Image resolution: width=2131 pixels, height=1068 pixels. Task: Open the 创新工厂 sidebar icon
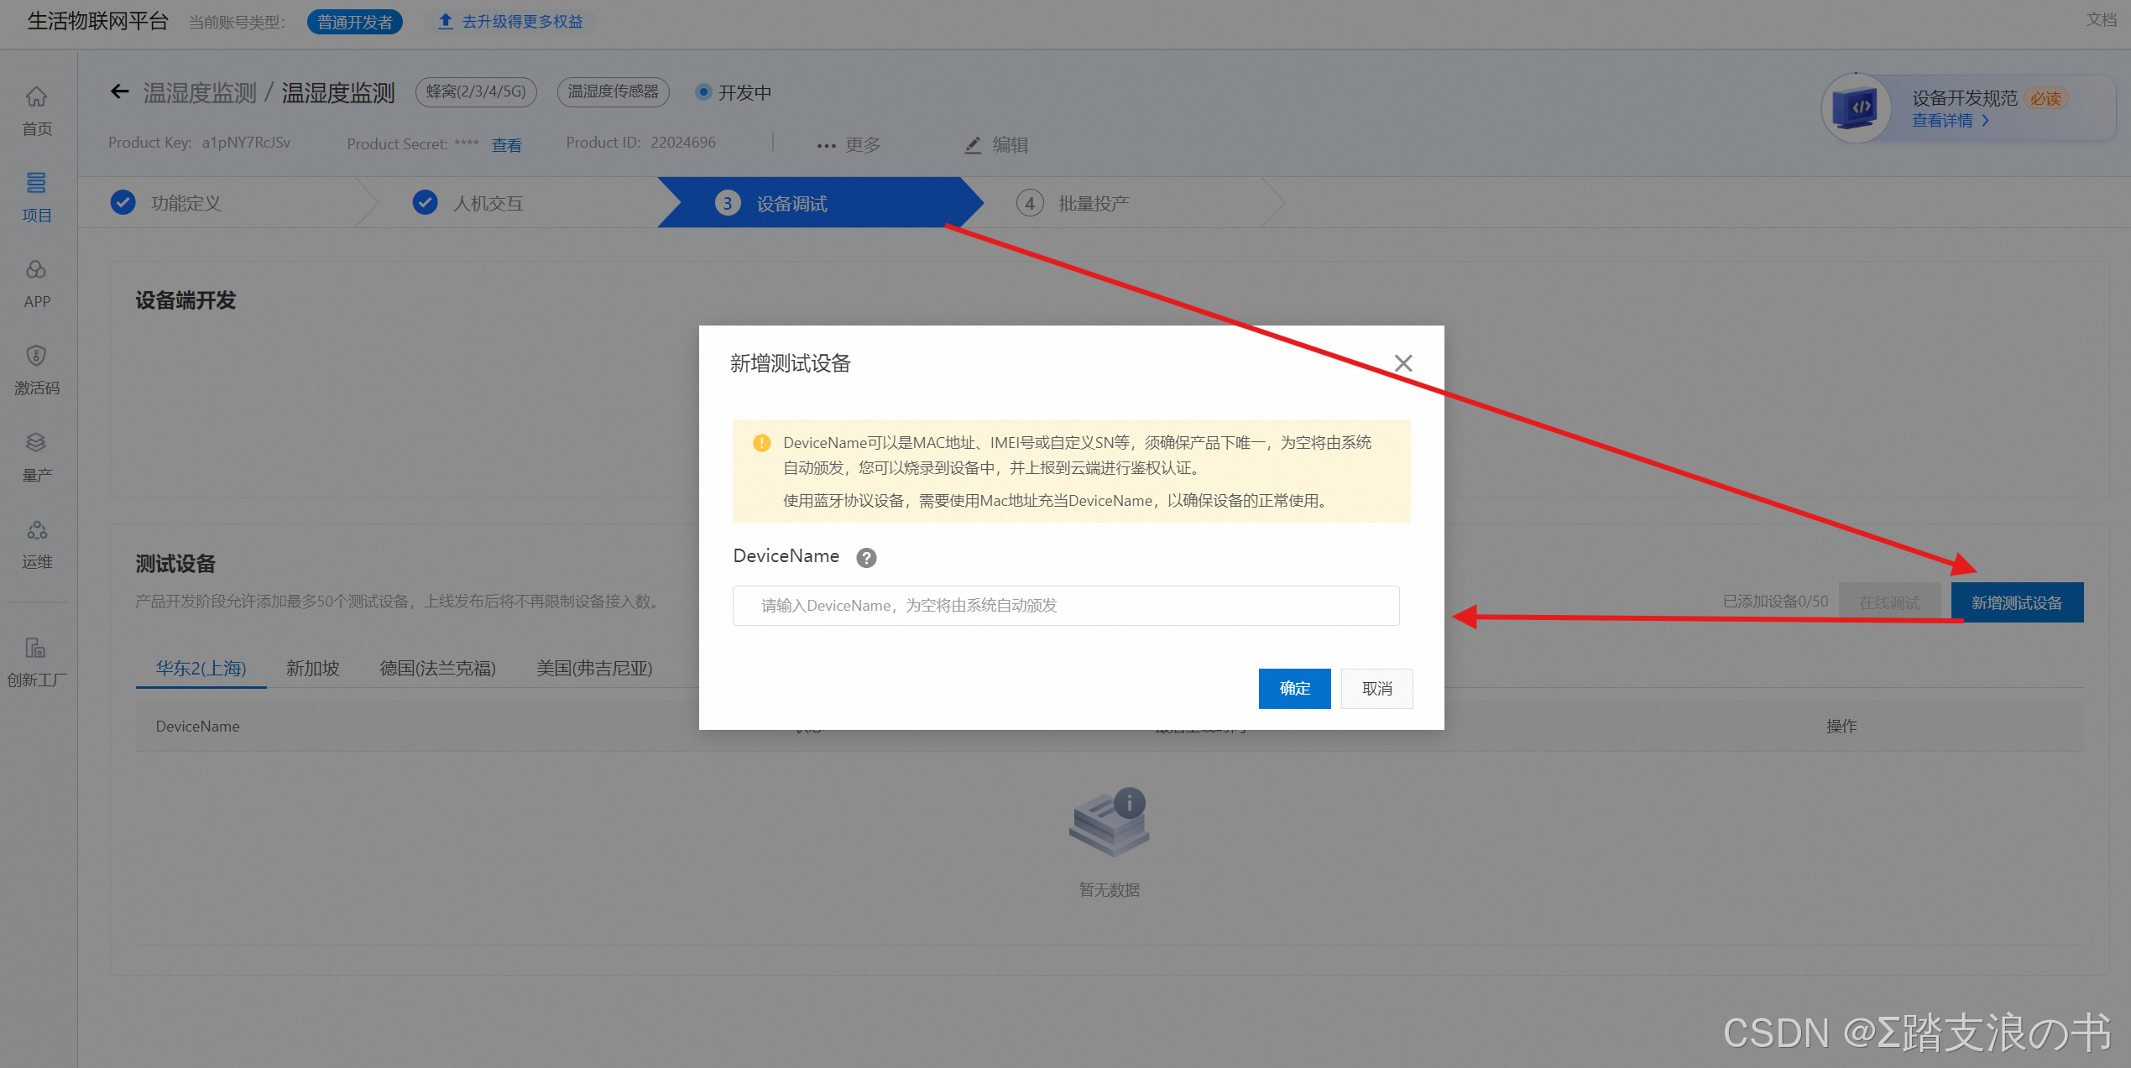click(36, 648)
